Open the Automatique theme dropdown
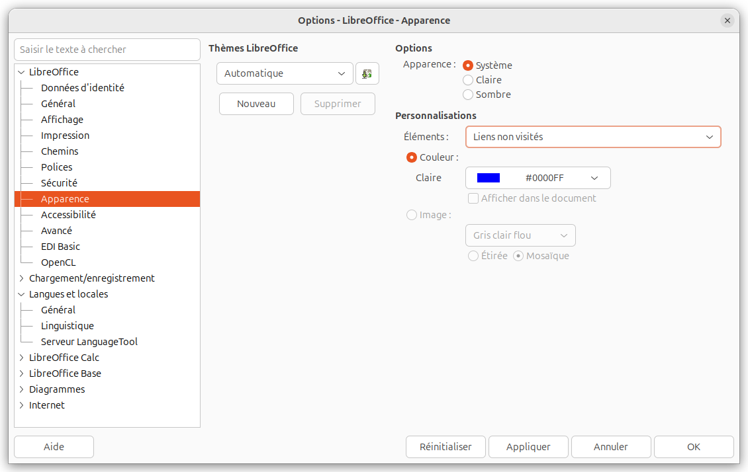This screenshot has width=748, height=472. (285, 73)
